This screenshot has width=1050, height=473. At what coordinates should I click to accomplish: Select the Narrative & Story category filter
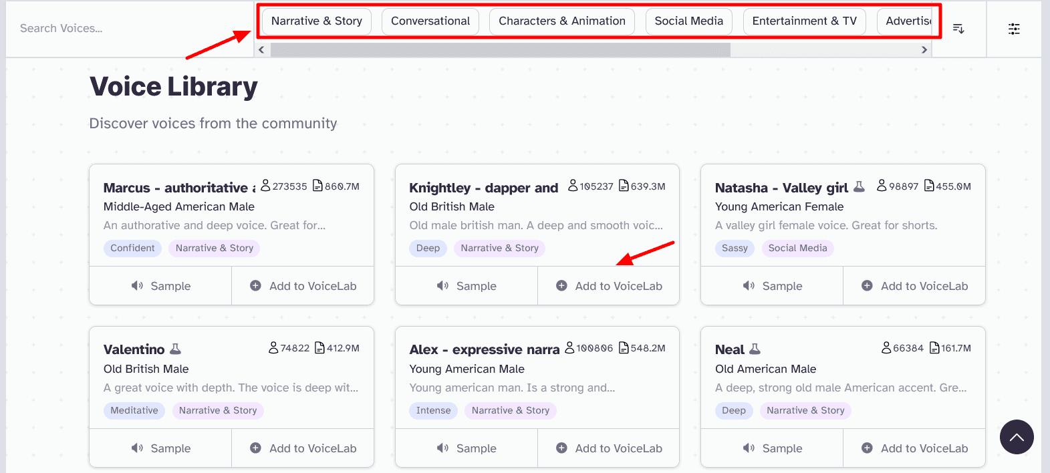pos(316,21)
